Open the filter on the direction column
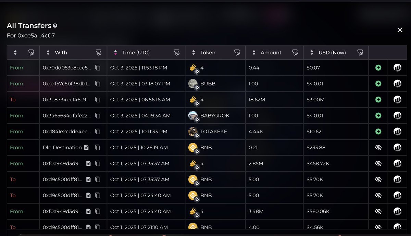This screenshot has width=411, height=236. pos(31,52)
